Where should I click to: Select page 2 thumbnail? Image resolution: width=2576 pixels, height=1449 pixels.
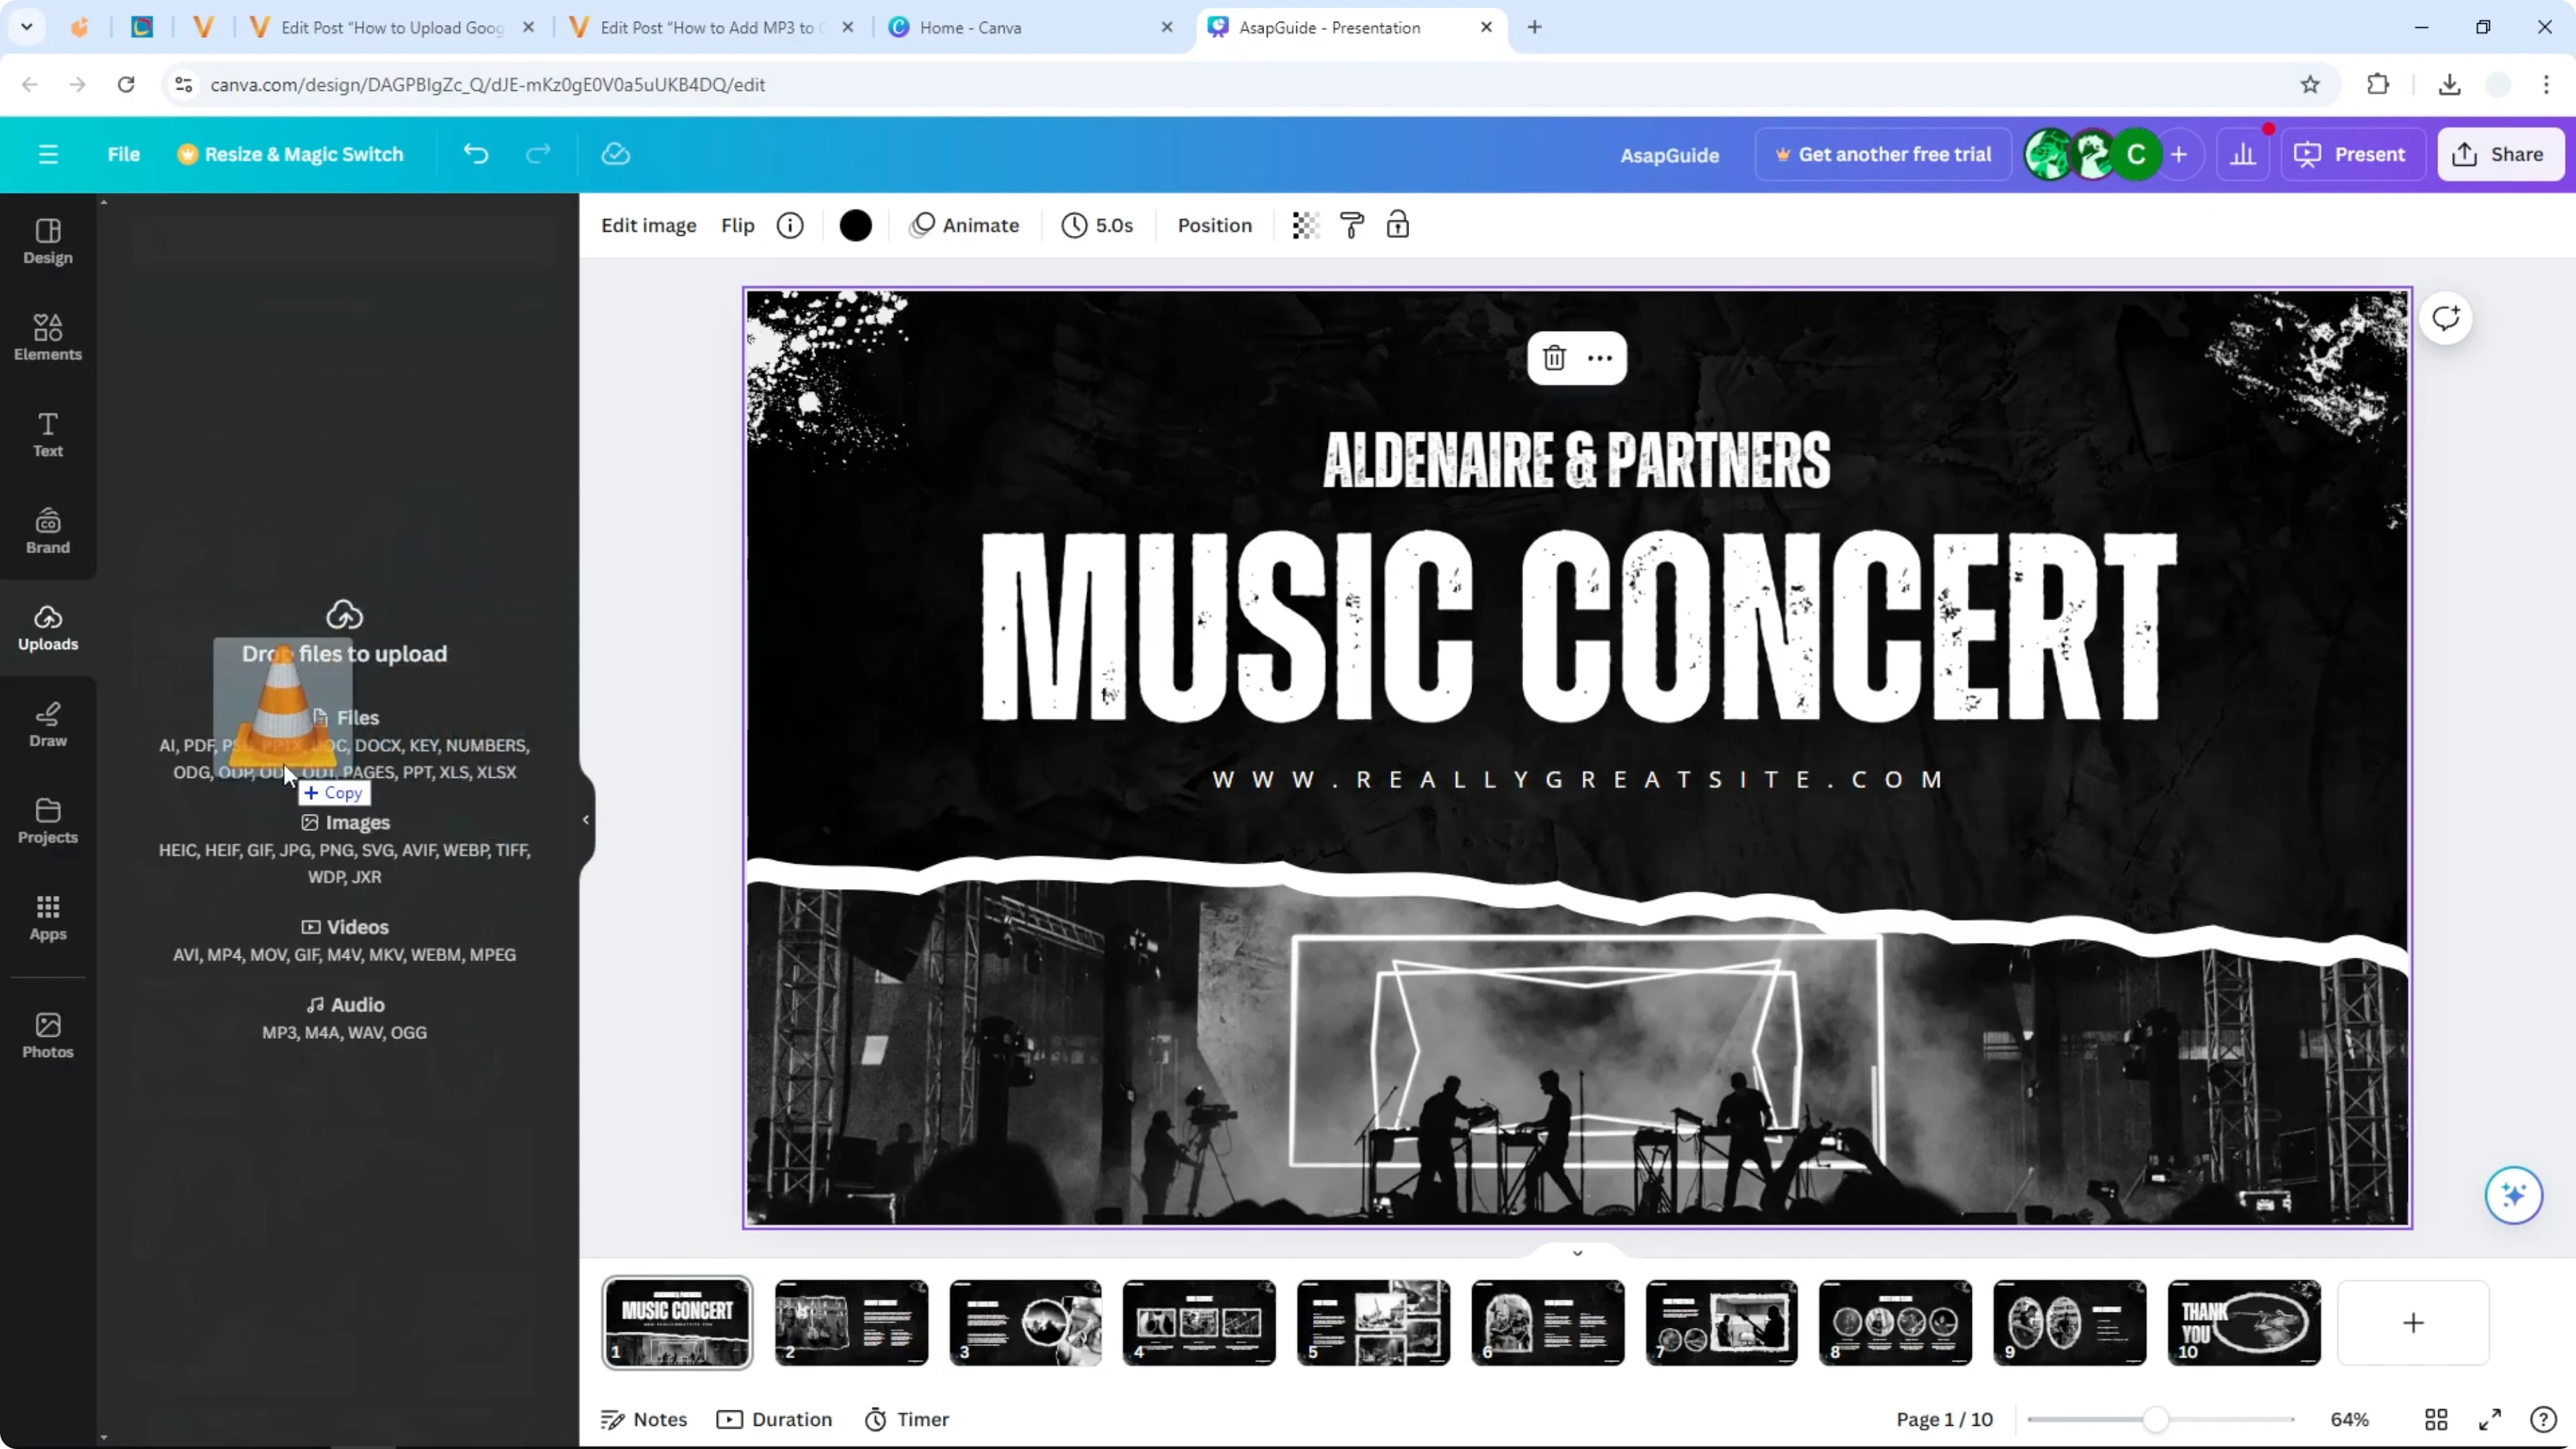click(851, 1322)
